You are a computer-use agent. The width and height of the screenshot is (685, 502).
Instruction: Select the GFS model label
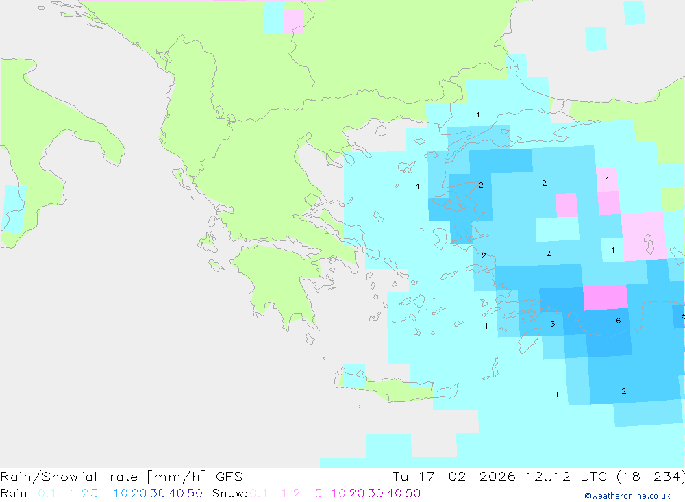point(229,477)
